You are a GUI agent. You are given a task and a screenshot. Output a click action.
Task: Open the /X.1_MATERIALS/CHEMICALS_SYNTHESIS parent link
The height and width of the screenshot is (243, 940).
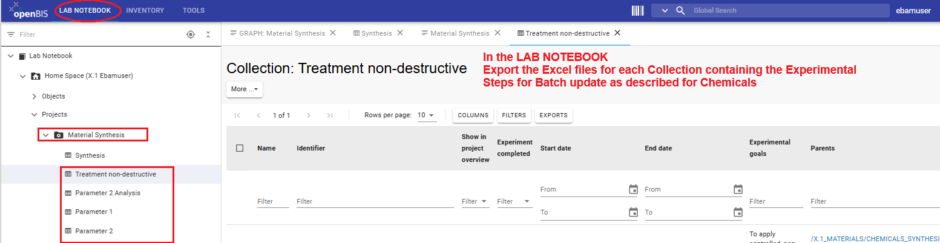875,239
